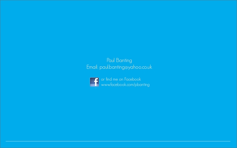
Task: Select the first name 'Paul' in the heading
Action: pyautogui.click(x=110, y=60)
